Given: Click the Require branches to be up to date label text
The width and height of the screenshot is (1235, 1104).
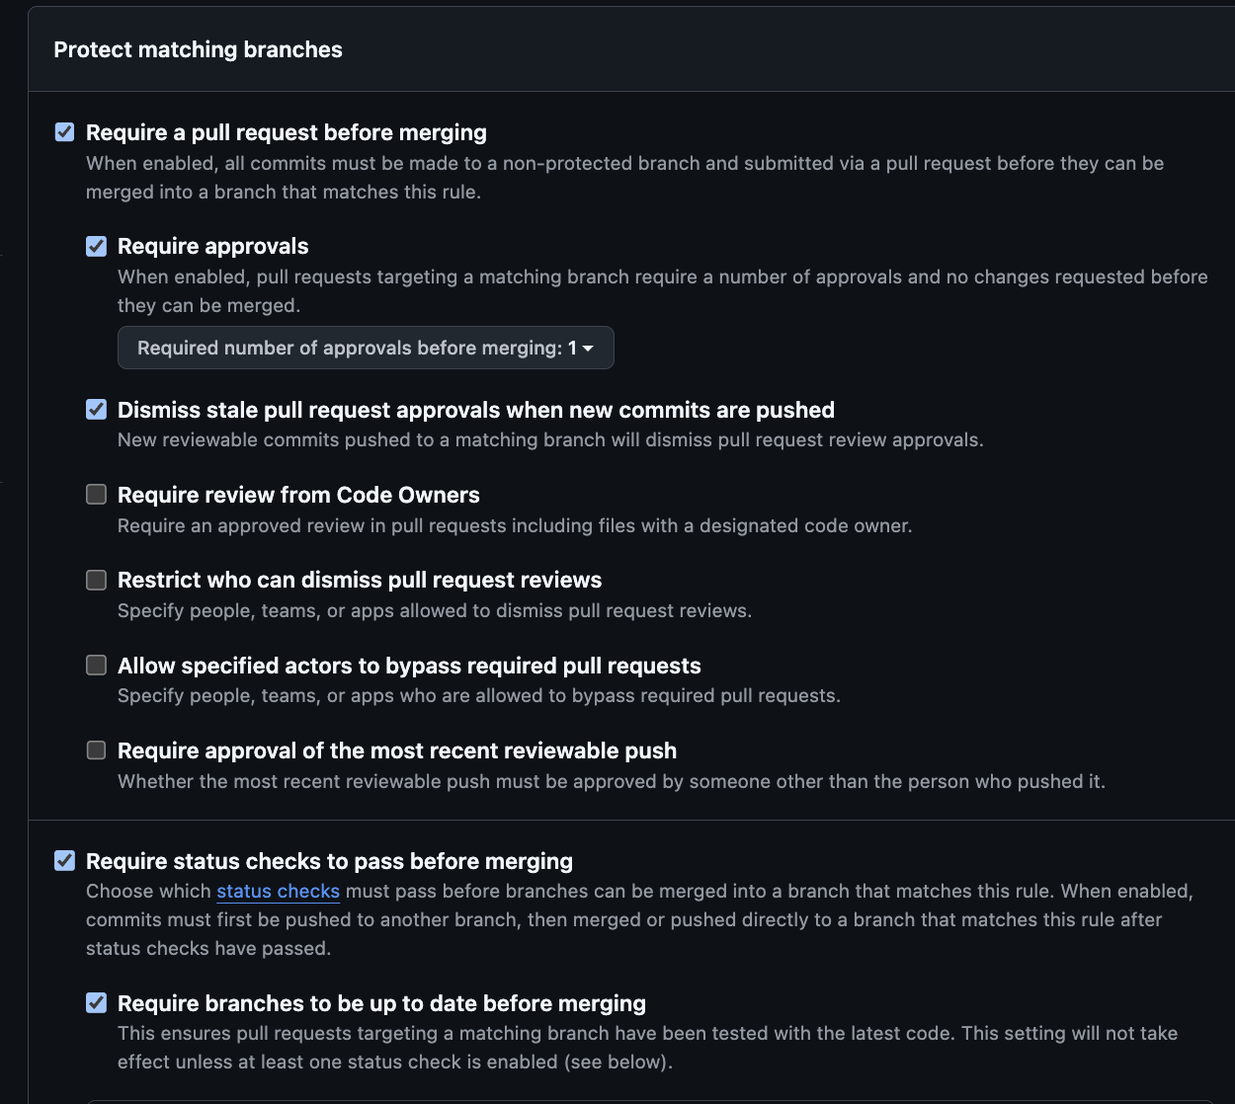Looking at the screenshot, I should 381,1003.
